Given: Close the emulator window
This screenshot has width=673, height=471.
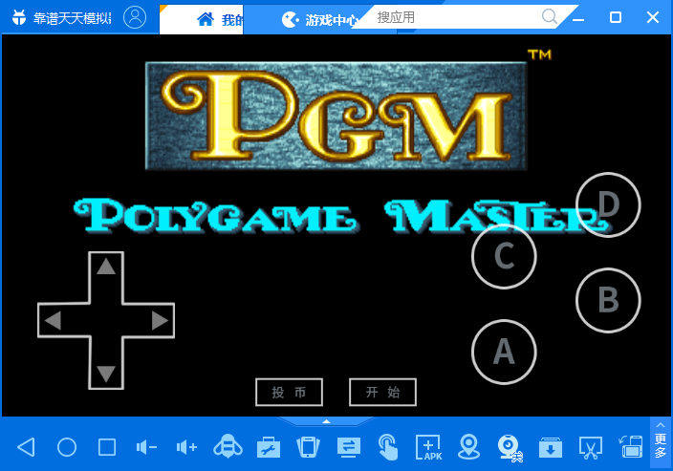Looking at the screenshot, I should pyautogui.click(x=653, y=17).
